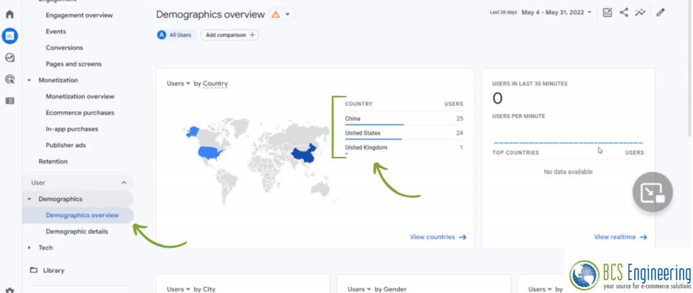Click the orange data warning triangle icon
The width and height of the screenshot is (693, 293).
tap(276, 15)
